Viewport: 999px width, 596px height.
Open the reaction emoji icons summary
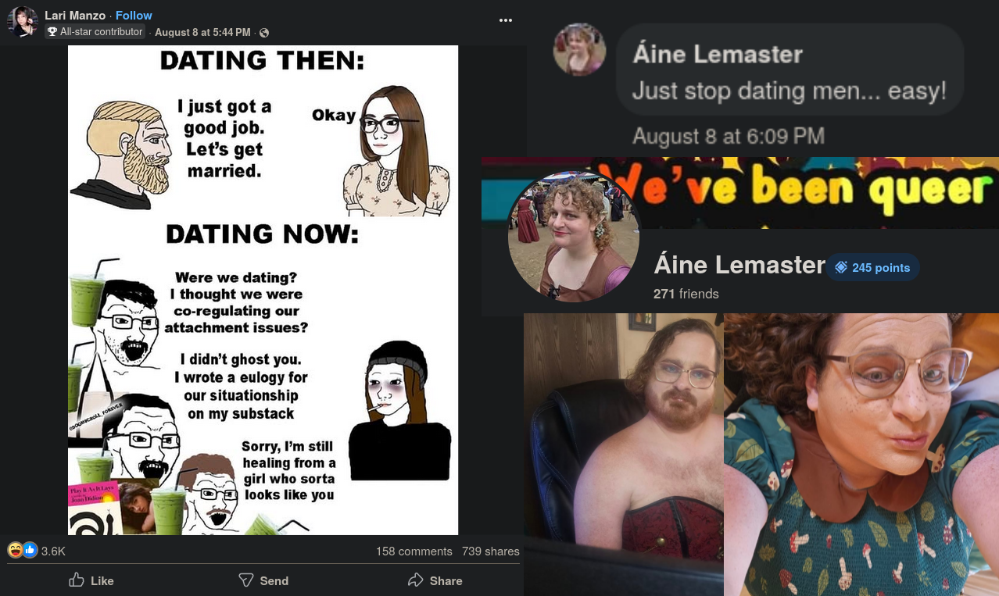[23, 551]
